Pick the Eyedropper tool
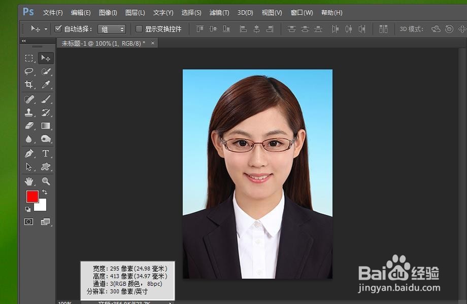Viewport: 467px width, 304px height. click(46, 84)
